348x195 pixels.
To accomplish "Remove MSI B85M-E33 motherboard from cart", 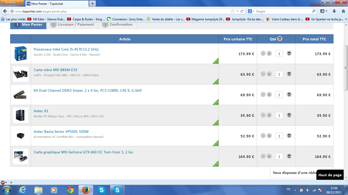I will 289,74.
